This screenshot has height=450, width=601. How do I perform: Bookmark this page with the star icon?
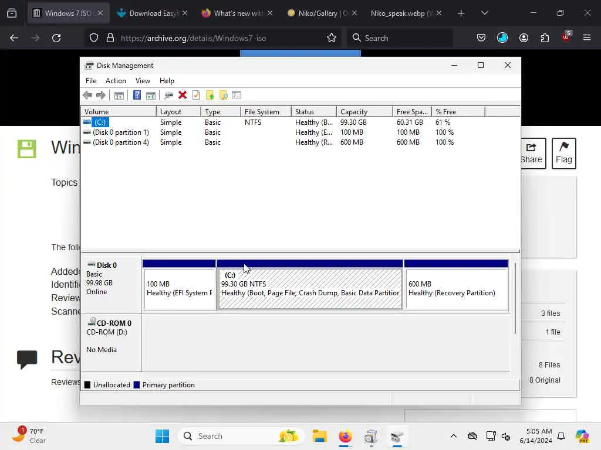point(332,38)
